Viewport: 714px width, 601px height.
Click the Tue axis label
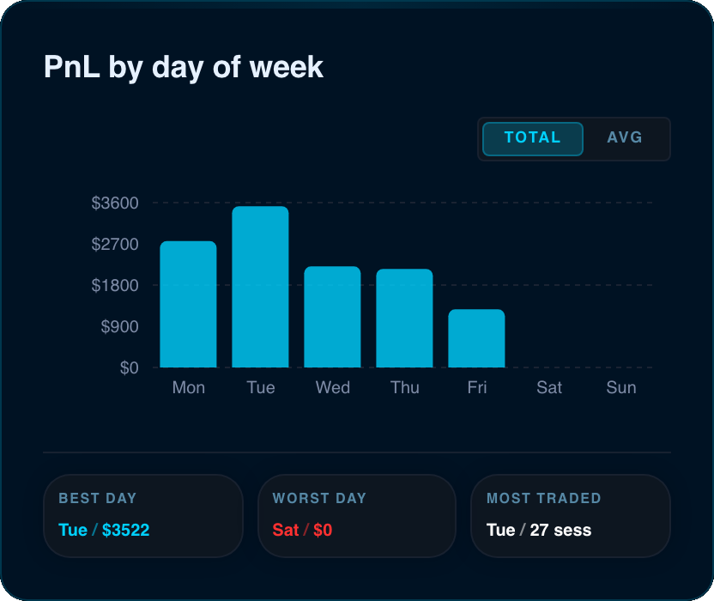tap(261, 388)
